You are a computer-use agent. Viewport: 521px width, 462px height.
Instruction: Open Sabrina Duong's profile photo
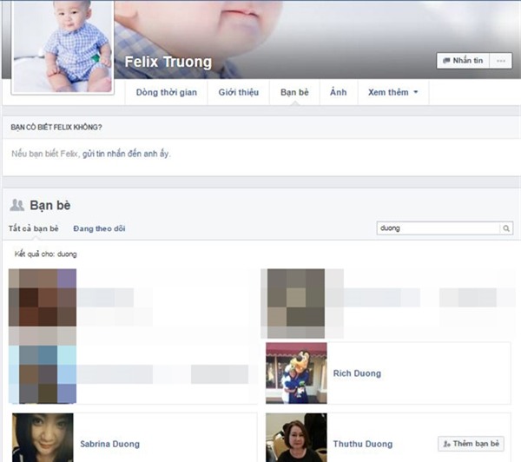[x=43, y=438]
